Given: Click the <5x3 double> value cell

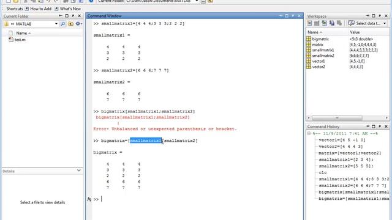Looking at the screenshot, I should coord(361,39).
